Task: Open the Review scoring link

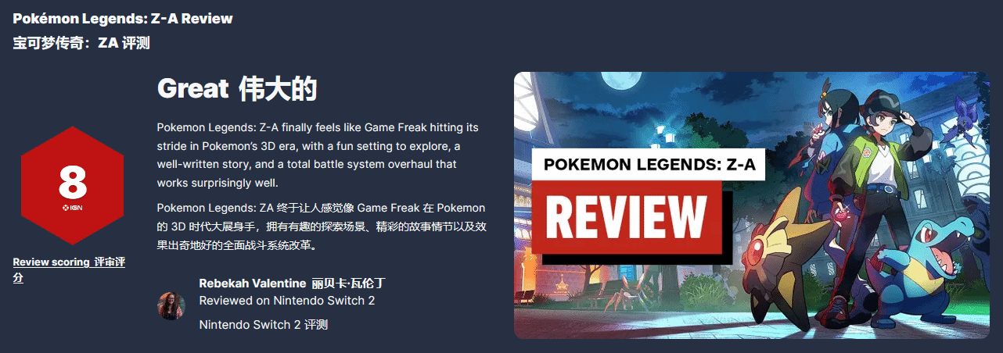Action: (69, 269)
